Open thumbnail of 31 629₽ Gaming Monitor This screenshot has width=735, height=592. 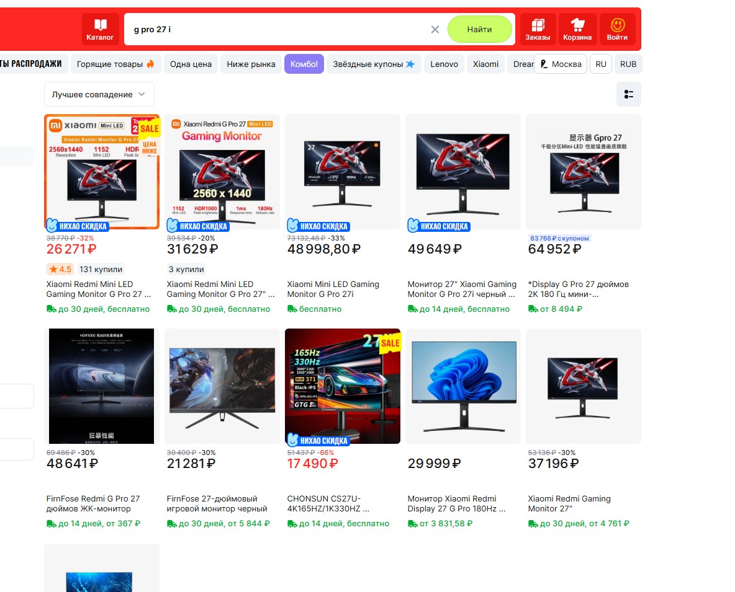[x=222, y=172]
